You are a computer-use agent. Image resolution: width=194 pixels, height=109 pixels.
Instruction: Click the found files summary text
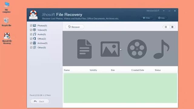point(40,95)
